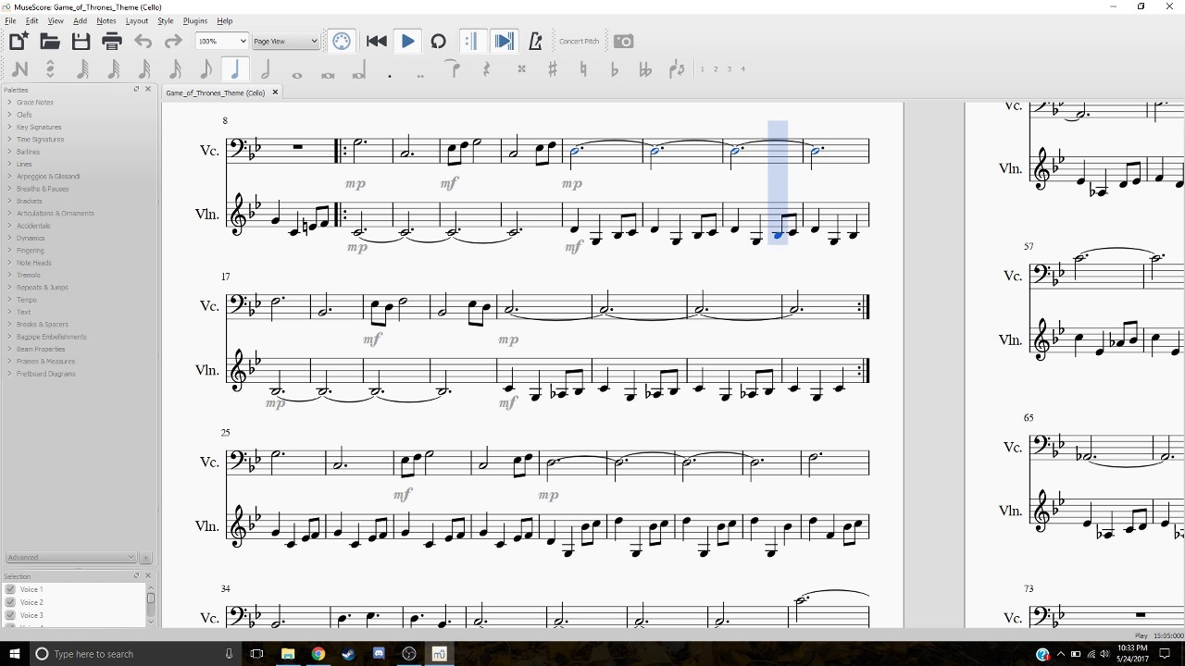This screenshot has width=1185, height=666.
Task: Enable note input mode
Action: coord(19,69)
